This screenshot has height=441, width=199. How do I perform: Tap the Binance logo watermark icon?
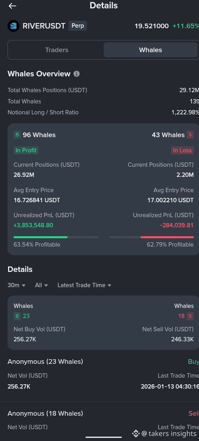coord(136,434)
